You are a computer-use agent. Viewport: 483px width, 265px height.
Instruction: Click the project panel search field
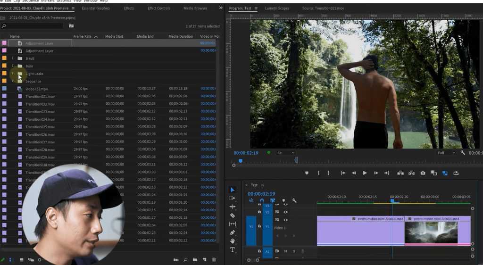coord(34,26)
